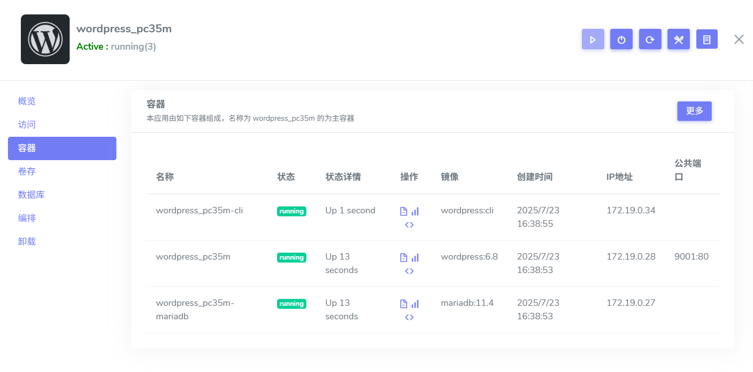Image resolution: width=753 pixels, height=372 pixels.
Task: Stop the application using the power icon
Action: 621,39
